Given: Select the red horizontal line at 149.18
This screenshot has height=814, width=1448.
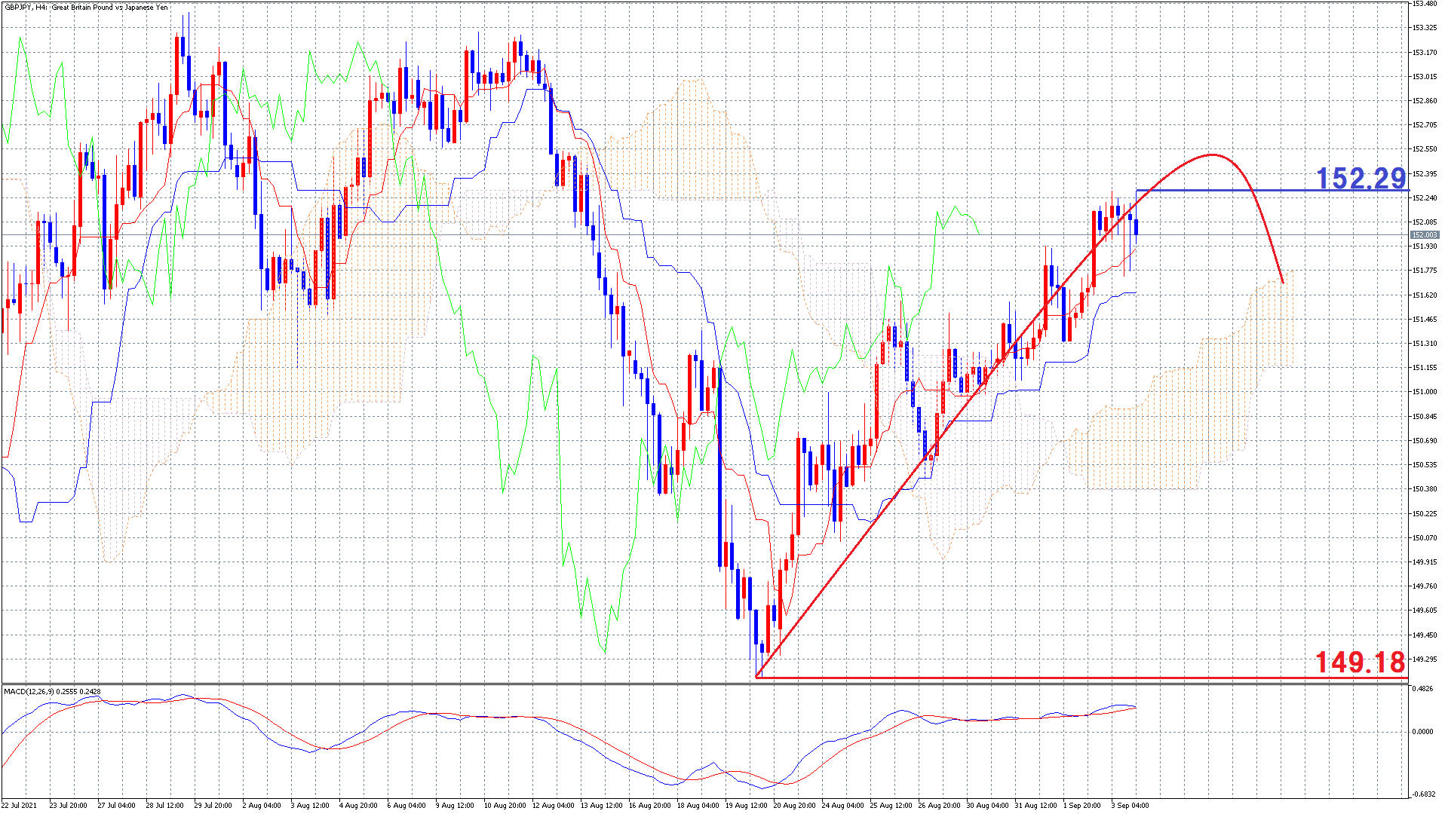Looking at the screenshot, I should pos(1056,678).
